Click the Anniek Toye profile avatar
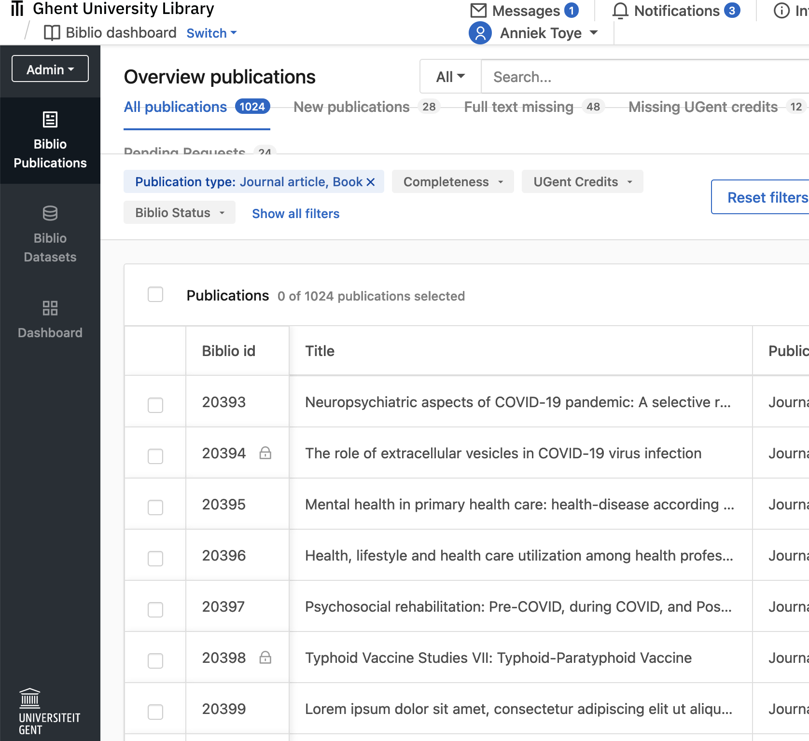 pyautogui.click(x=480, y=33)
